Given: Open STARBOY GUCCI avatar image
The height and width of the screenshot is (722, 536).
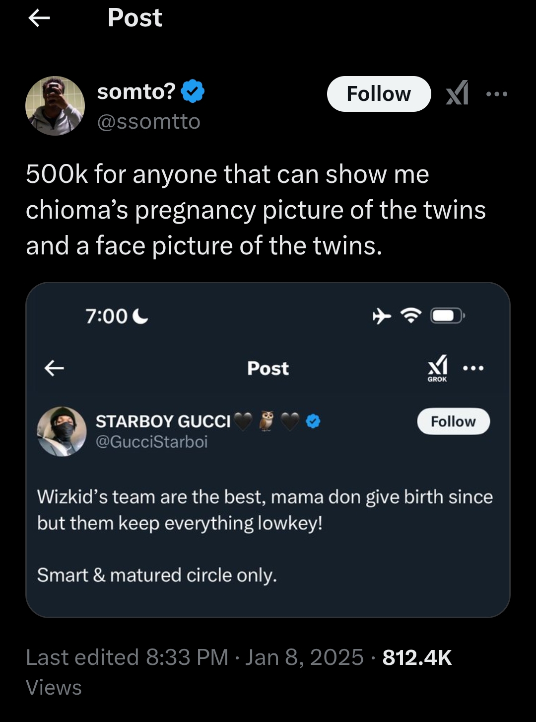Looking at the screenshot, I should click(62, 431).
